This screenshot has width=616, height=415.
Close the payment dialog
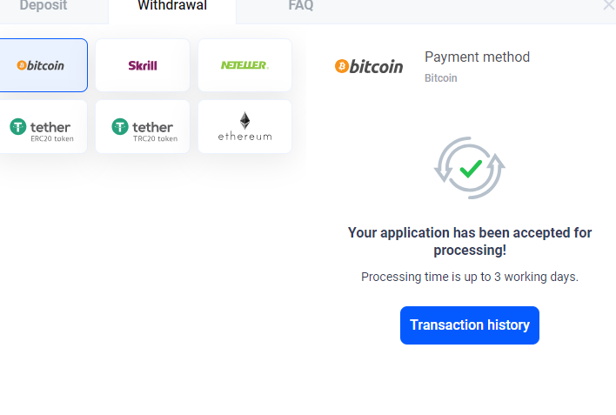coord(608,5)
